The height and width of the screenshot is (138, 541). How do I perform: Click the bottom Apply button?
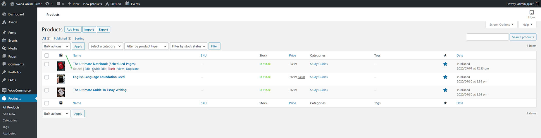pyautogui.click(x=78, y=114)
